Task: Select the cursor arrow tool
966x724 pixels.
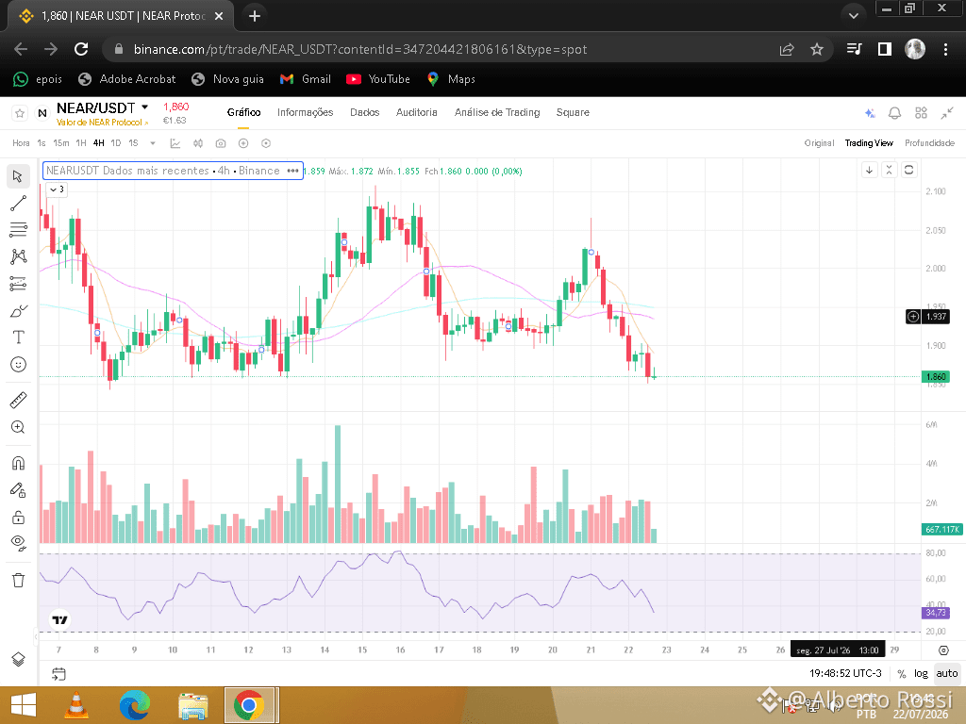Action: tap(18, 176)
